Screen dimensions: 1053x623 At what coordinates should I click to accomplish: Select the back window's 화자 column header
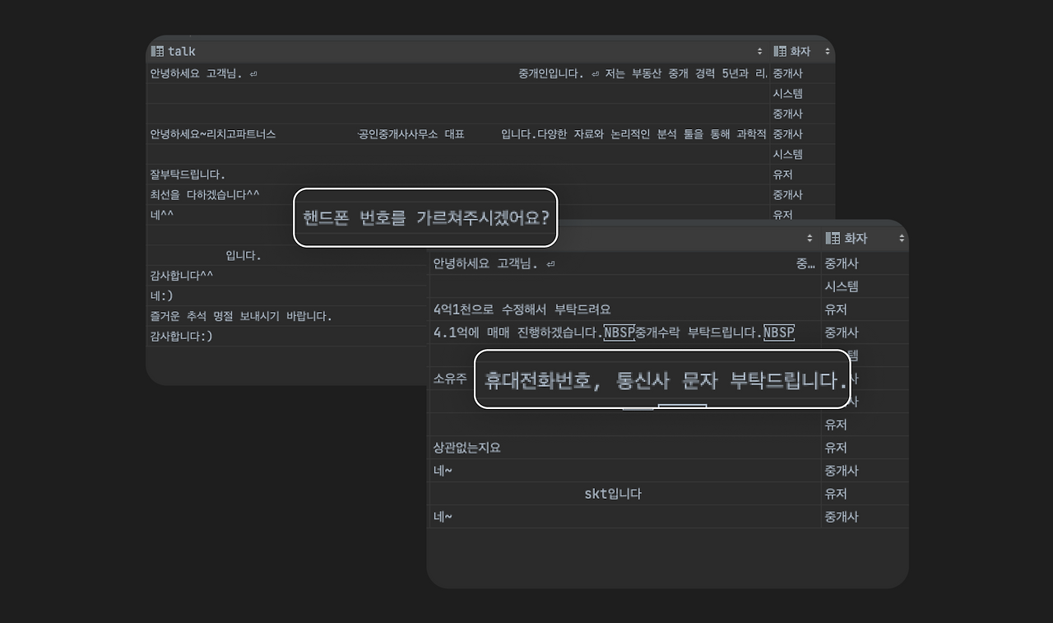[854, 238]
